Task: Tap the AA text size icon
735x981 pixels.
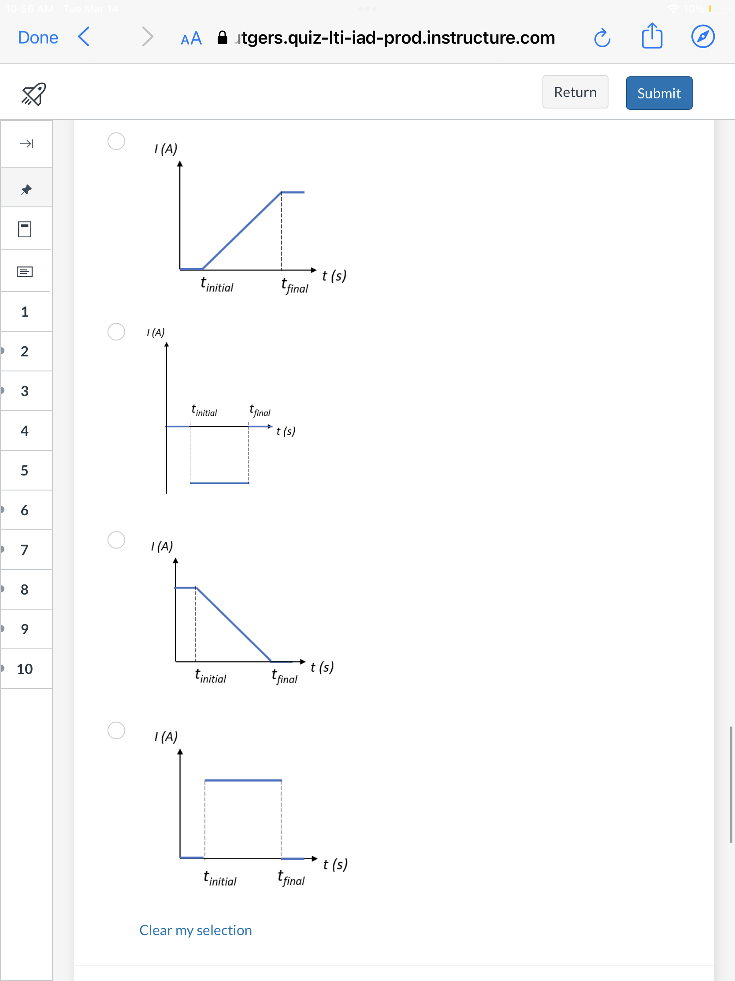Action: tap(190, 38)
